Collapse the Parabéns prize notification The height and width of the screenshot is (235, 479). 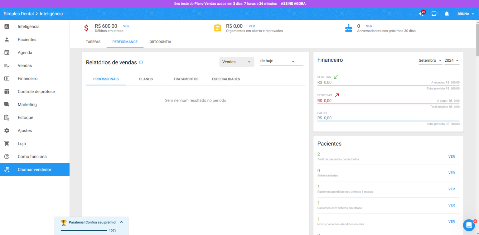pos(121,222)
